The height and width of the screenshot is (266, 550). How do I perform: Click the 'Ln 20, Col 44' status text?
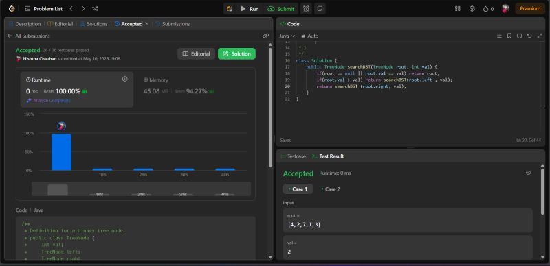528,140
